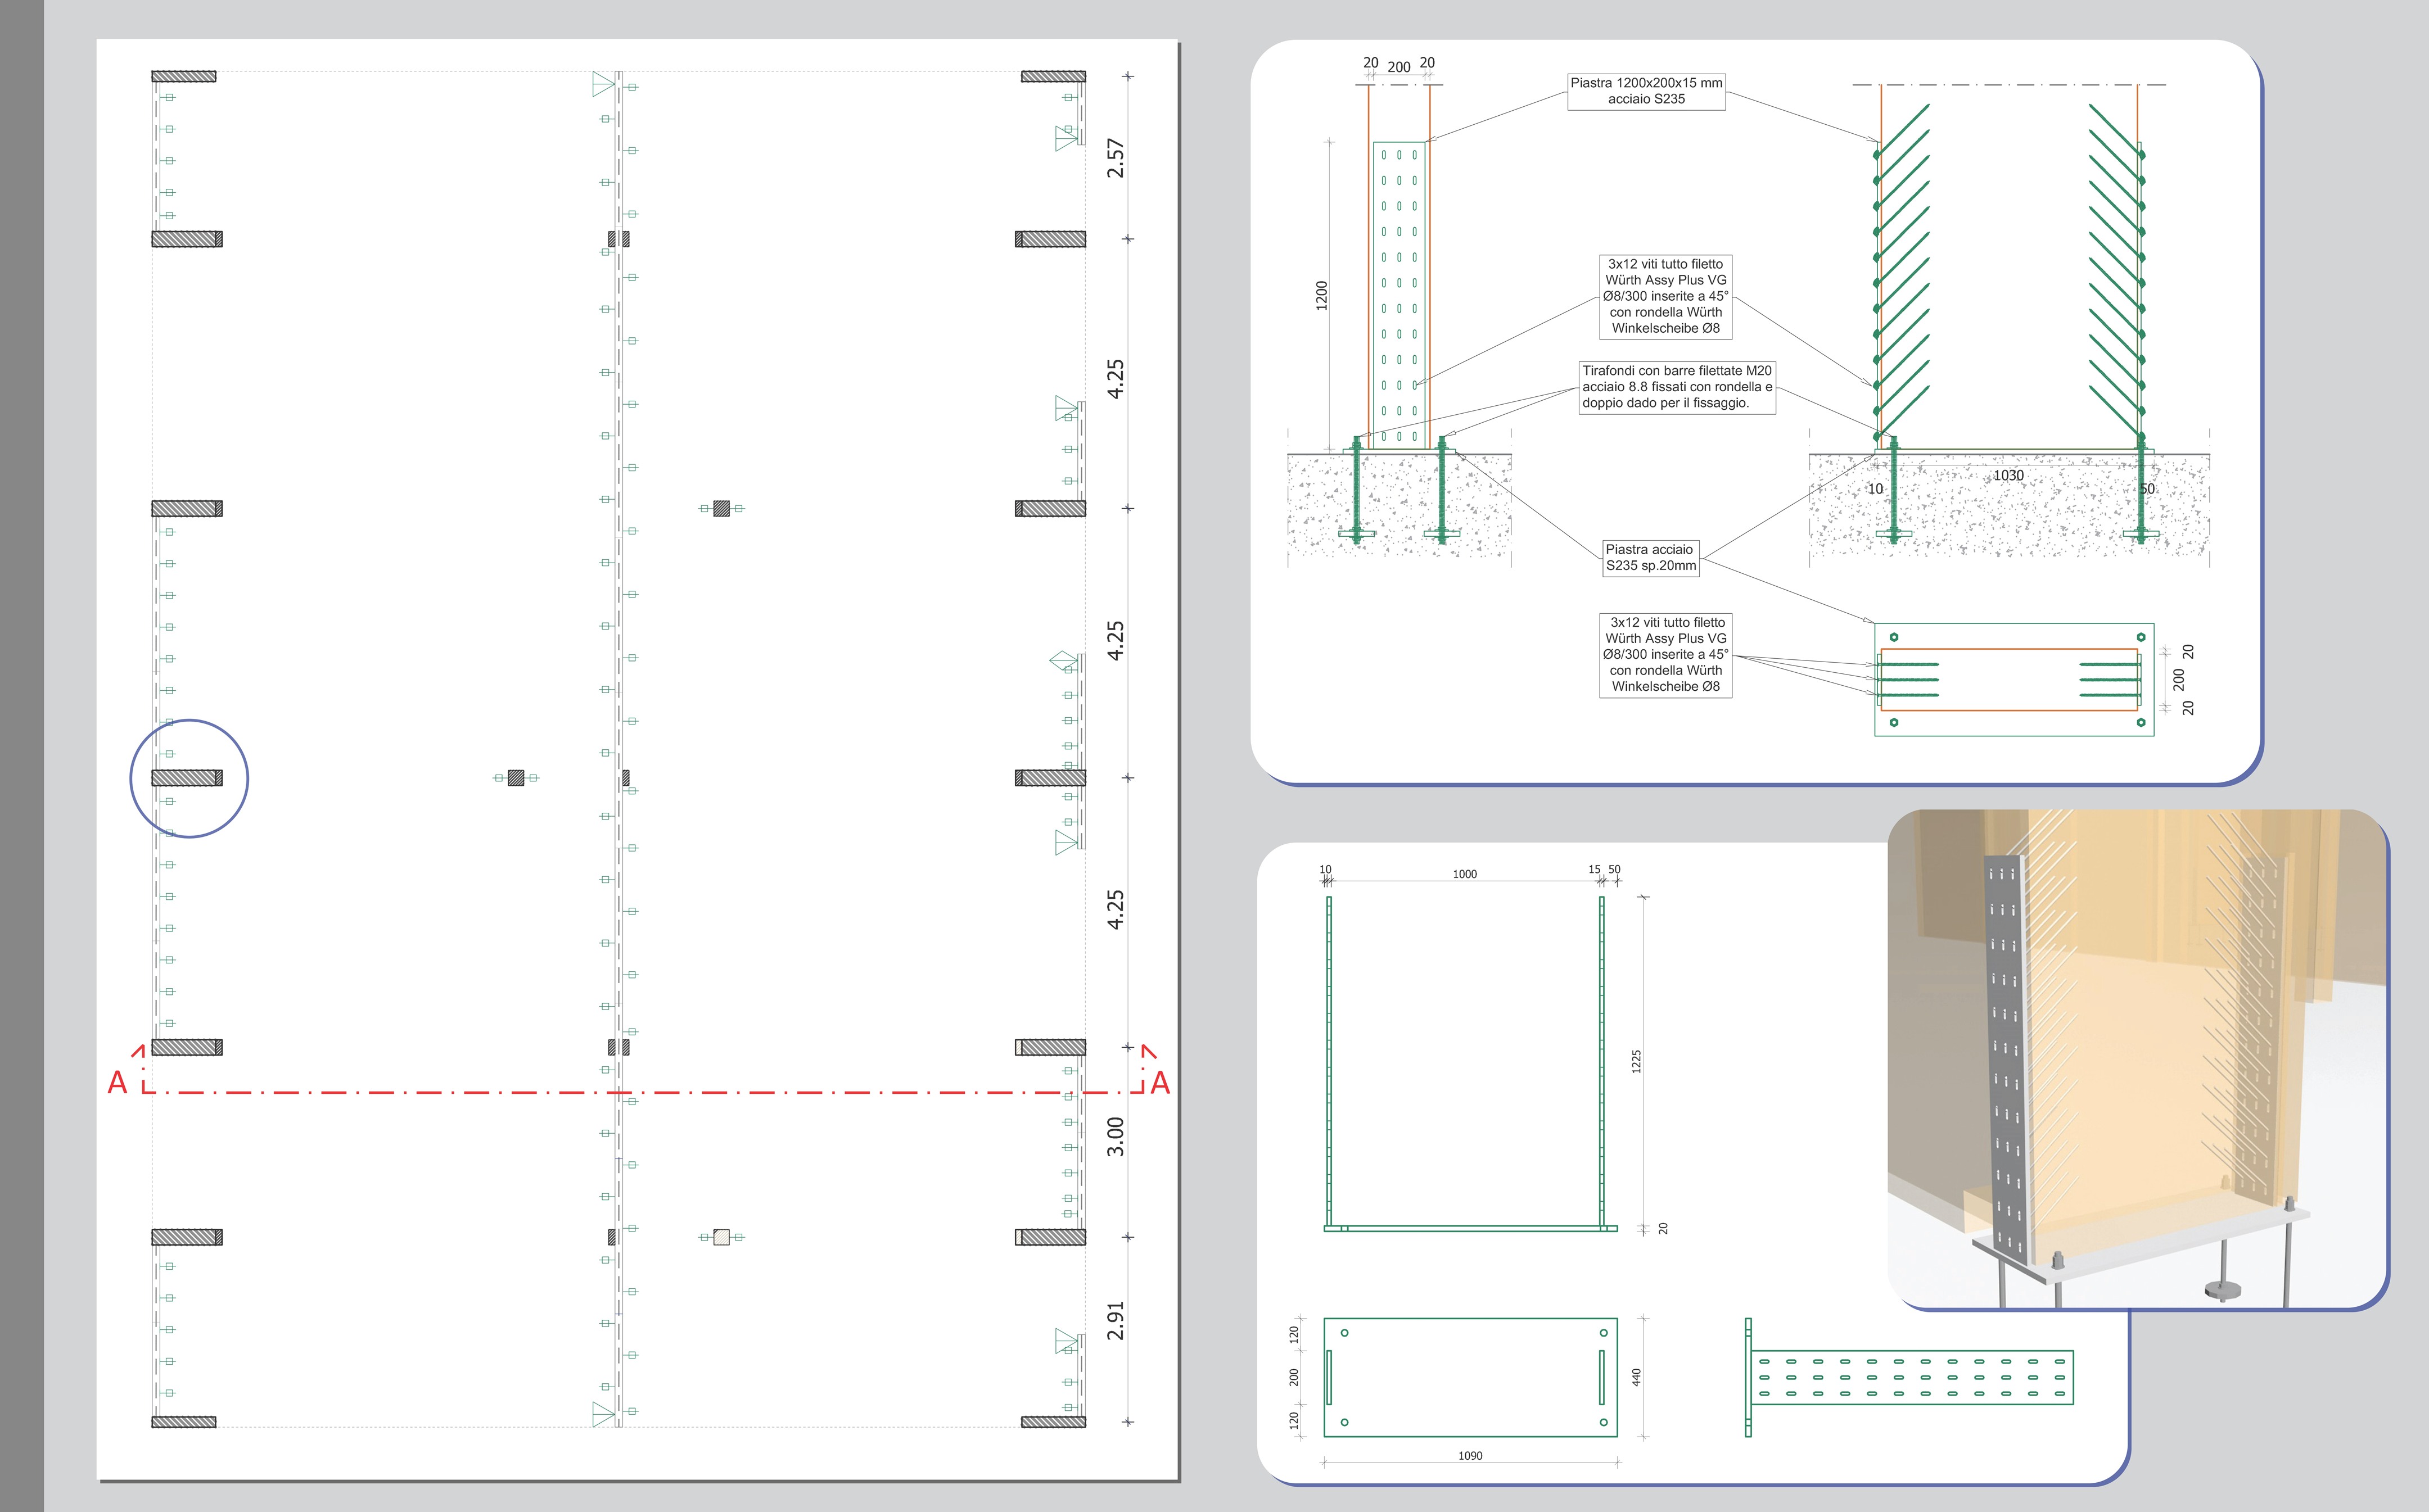
Task: Click the hatched column left of center wall
Action: coord(516,777)
